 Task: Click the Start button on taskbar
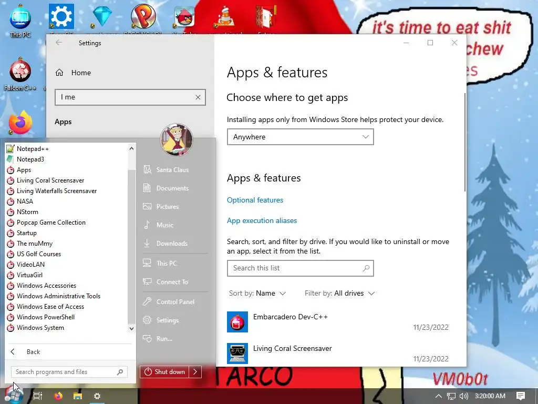[x=14, y=396]
